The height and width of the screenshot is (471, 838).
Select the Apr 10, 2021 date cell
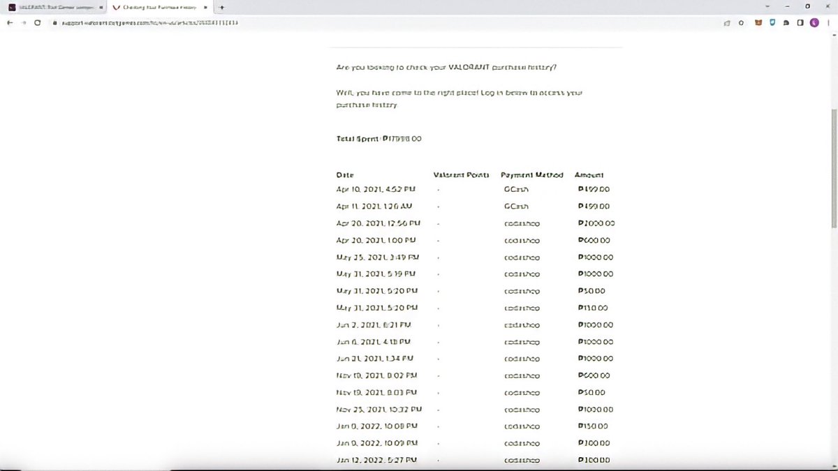(x=376, y=189)
